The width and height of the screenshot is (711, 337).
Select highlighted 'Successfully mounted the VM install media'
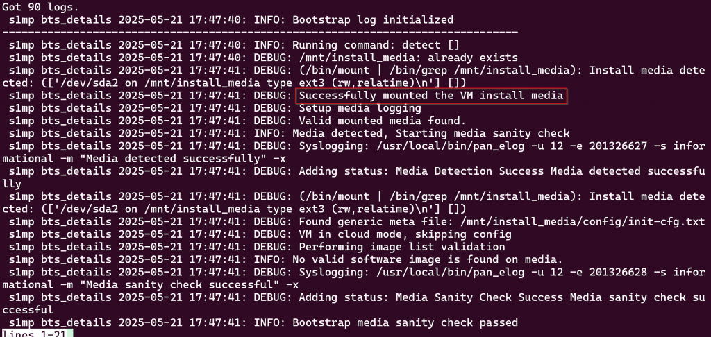click(431, 96)
